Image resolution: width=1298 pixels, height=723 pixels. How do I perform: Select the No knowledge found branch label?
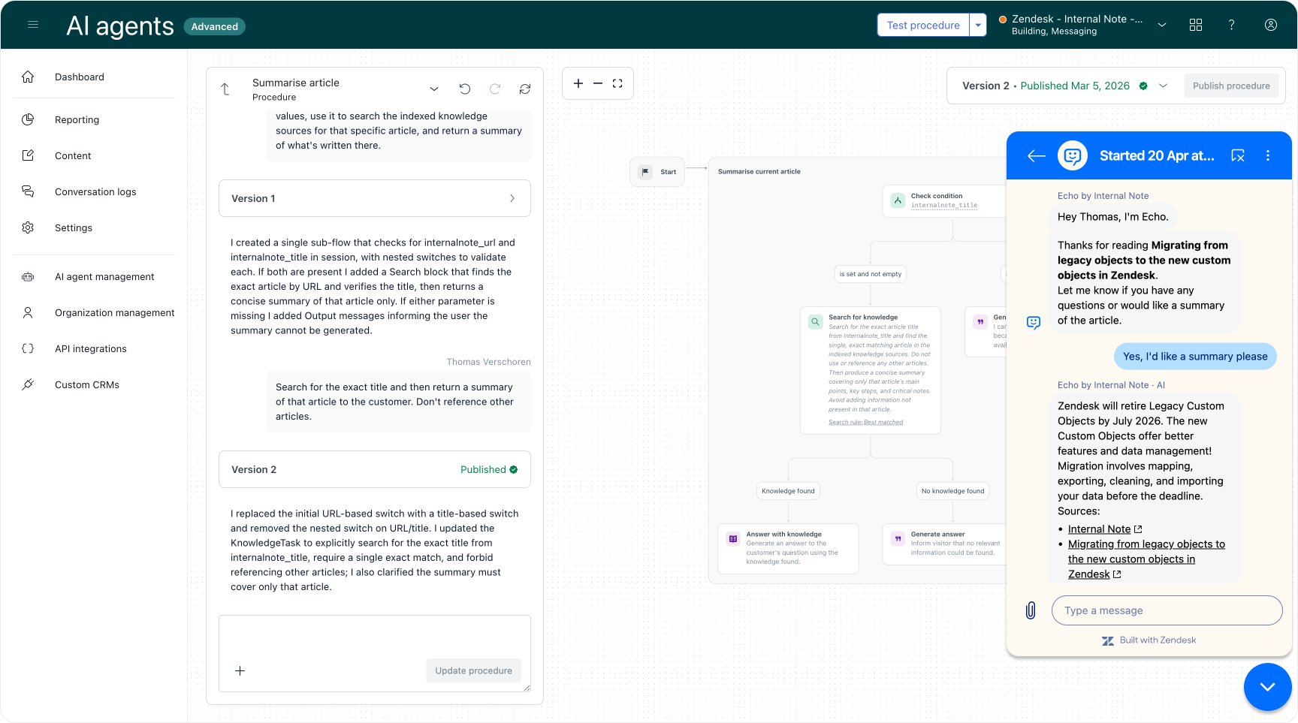click(952, 491)
